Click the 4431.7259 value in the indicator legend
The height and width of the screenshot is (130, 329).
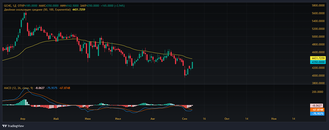click(79, 9)
